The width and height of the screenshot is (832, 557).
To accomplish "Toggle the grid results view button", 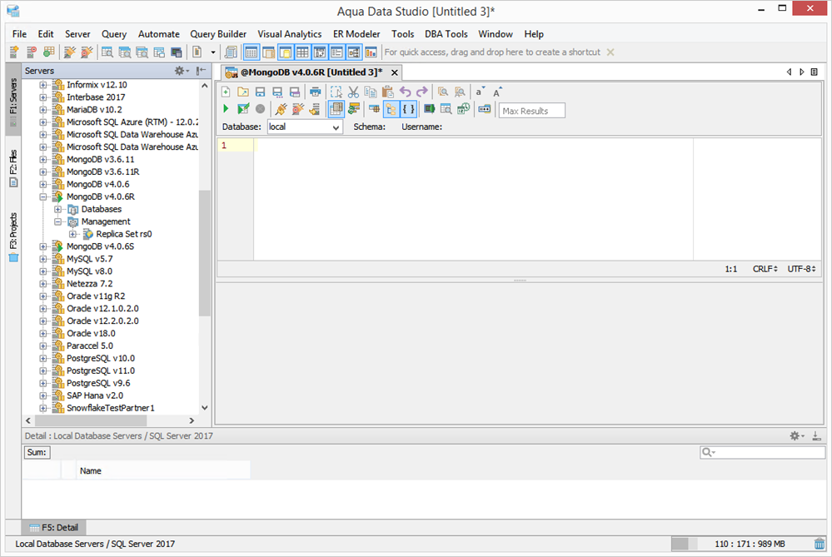I will [336, 109].
